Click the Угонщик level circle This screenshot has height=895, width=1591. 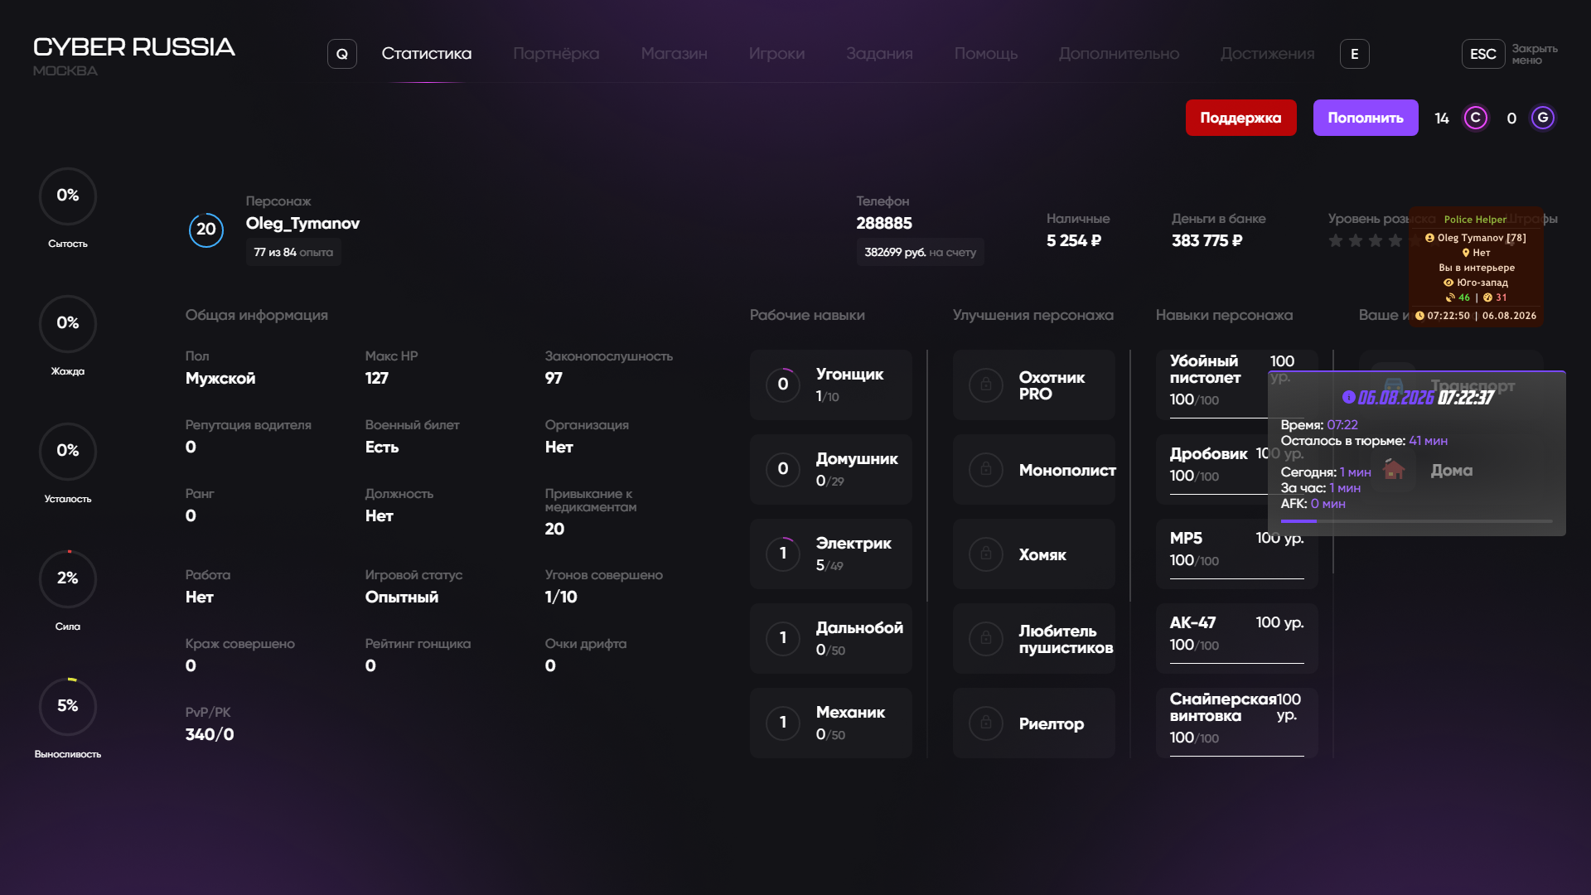pos(783,385)
